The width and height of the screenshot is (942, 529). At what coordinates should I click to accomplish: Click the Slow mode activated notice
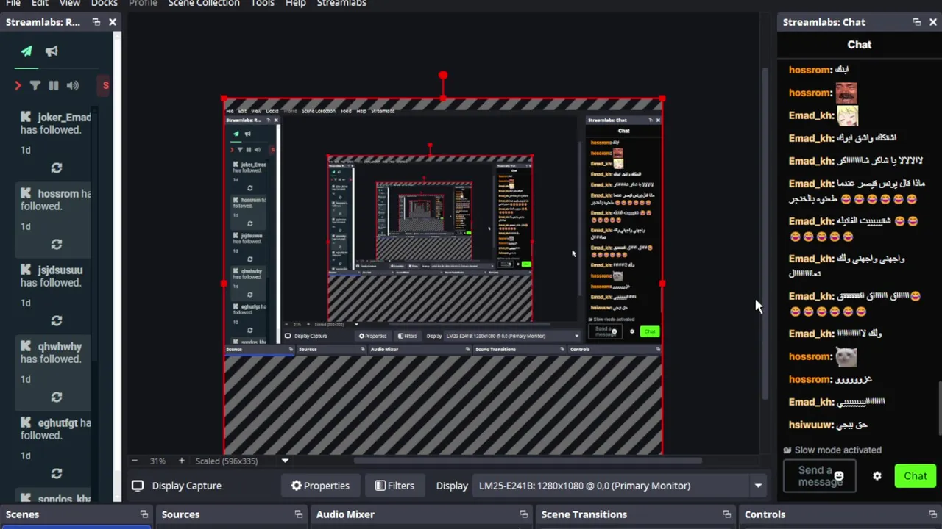(x=832, y=450)
